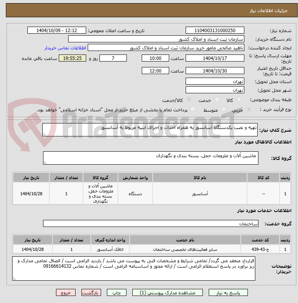Image resolution: width=298 pixels, height=303 pixels.
Task: Toggle the اسناد خزانه اسلامی payment checkbox
Action: pos(193,109)
